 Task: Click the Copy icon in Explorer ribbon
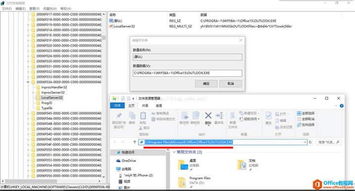click(132, 115)
